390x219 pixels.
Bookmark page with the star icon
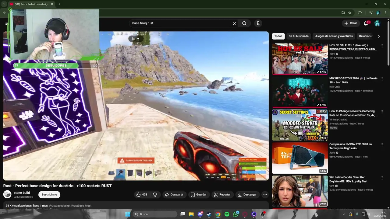pos(350,13)
